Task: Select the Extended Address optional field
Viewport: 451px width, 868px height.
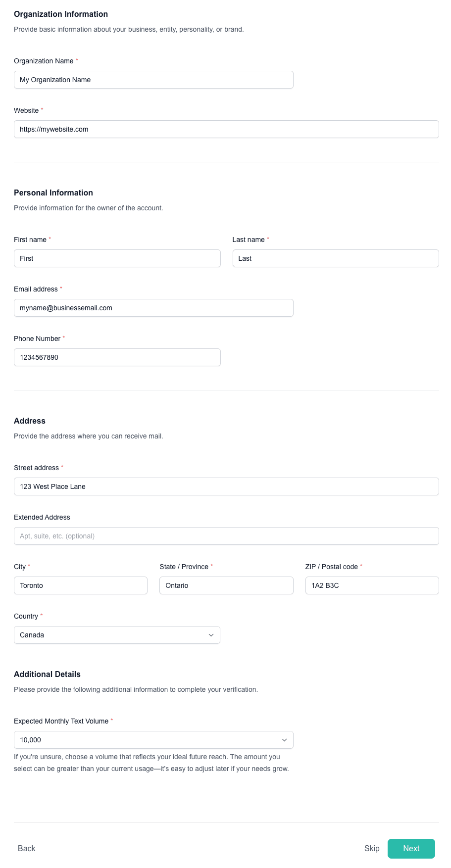Action: [226, 536]
